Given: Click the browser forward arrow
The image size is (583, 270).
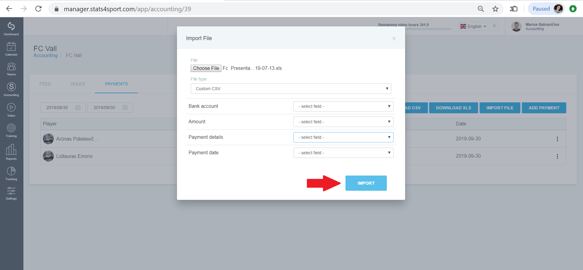Looking at the screenshot, I should 24,9.
